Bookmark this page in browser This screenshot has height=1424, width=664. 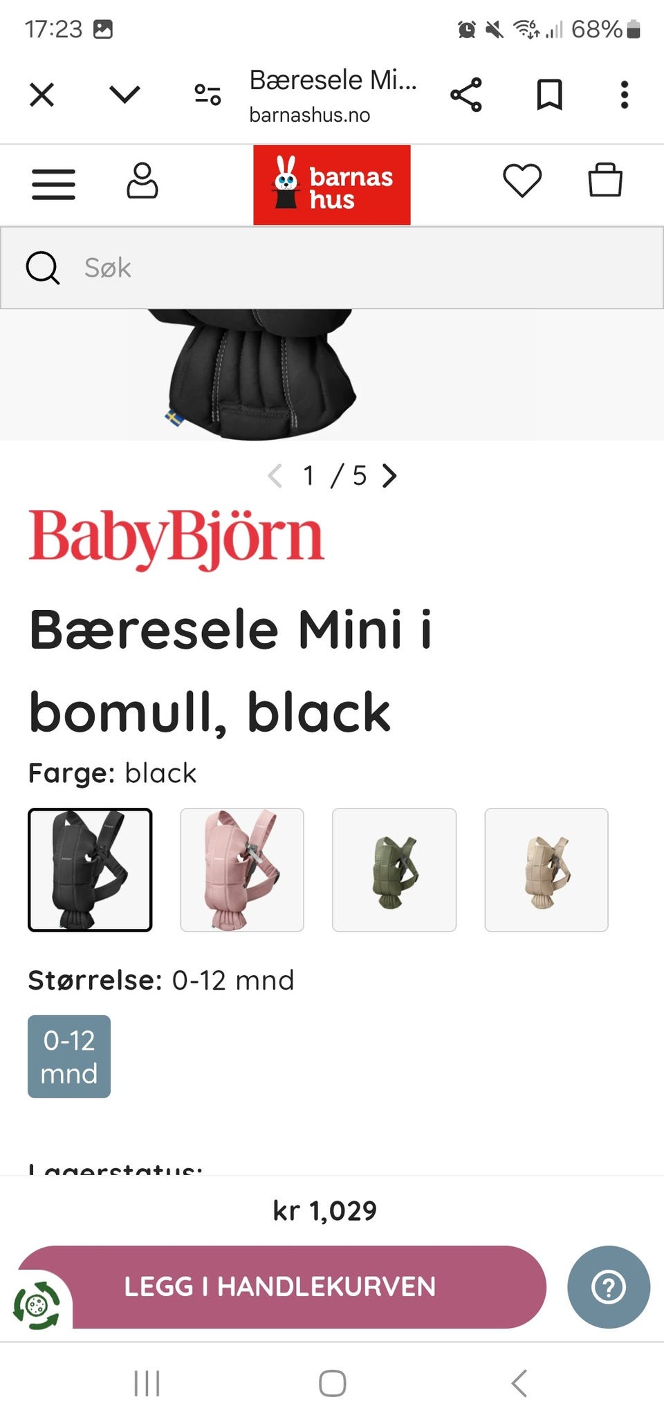point(550,95)
